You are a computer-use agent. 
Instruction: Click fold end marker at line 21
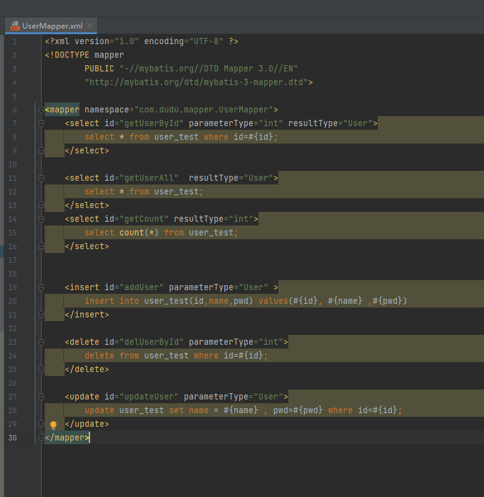[41, 315]
